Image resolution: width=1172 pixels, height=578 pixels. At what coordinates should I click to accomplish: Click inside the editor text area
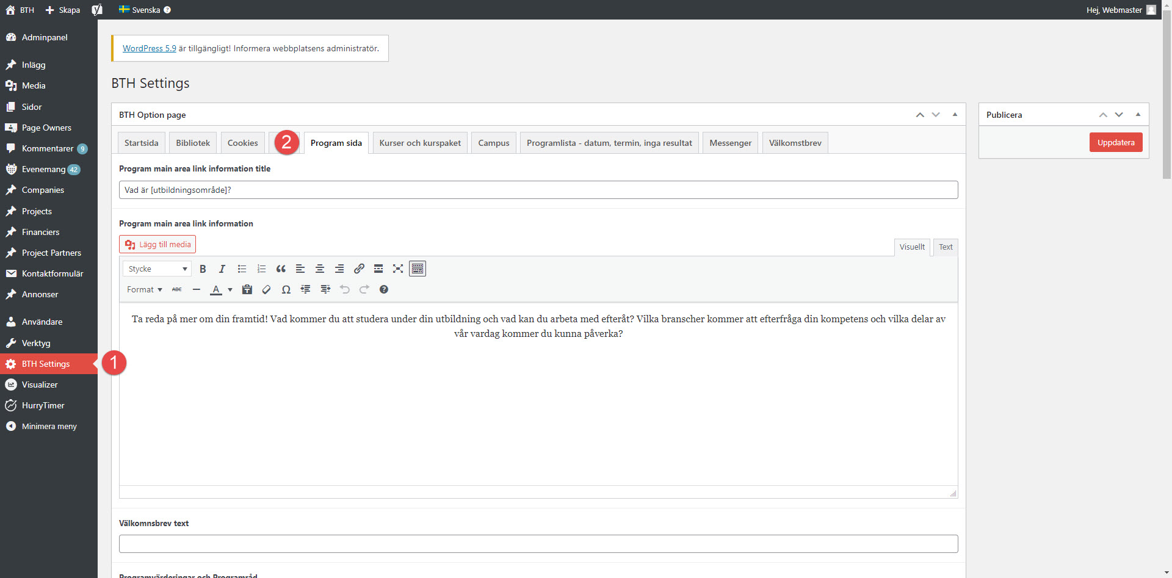point(538,394)
